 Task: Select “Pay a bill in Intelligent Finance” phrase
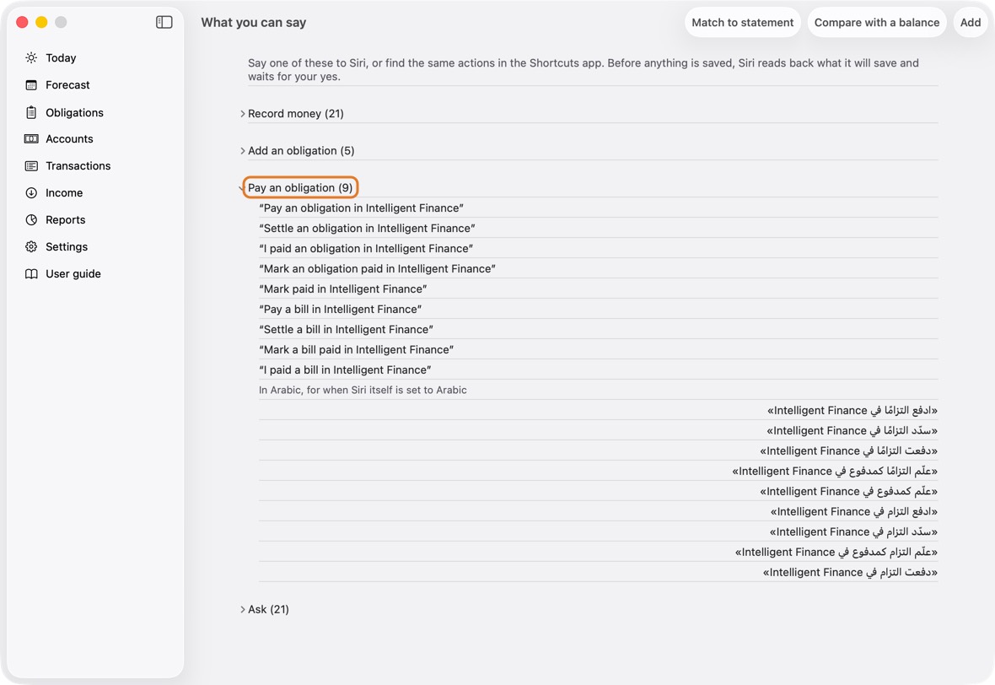[x=340, y=310]
